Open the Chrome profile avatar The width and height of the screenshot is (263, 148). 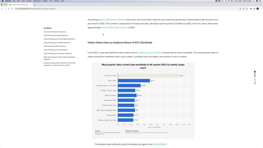click(258, 9)
